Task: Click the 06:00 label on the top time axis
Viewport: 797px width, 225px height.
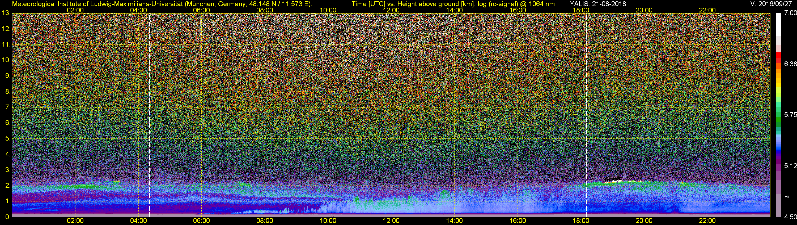Action: (x=201, y=10)
